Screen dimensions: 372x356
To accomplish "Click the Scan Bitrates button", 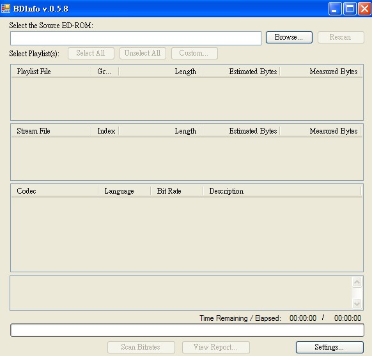I will [141, 347].
